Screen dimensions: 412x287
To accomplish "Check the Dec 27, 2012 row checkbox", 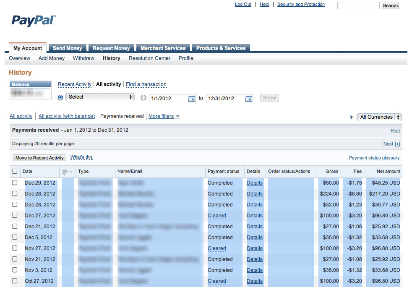I will [x=15, y=215].
